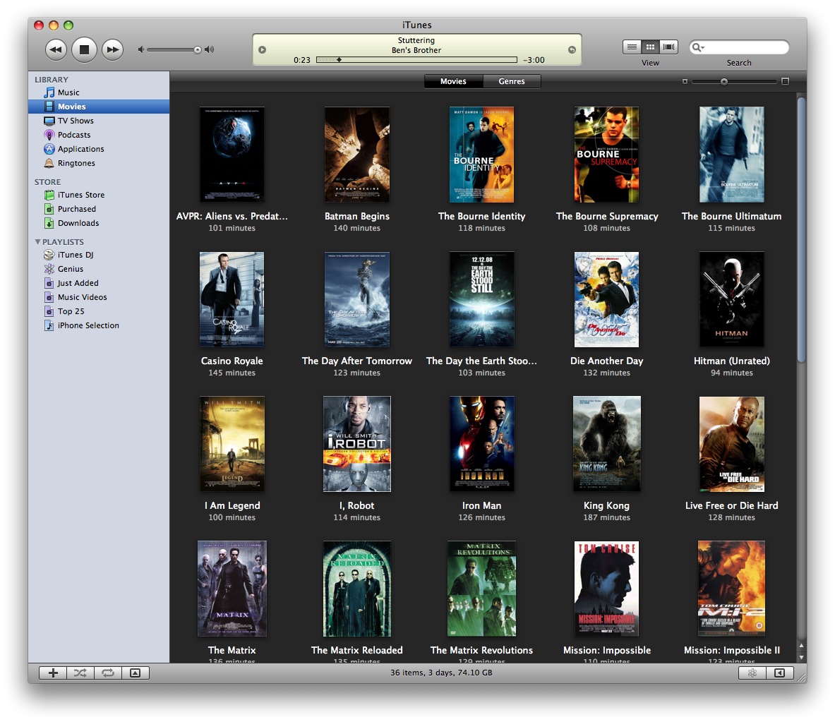Screen dimensions: 835x722
Task: Select The Bourne Supremacy poster
Action: (x=606, y=155)
